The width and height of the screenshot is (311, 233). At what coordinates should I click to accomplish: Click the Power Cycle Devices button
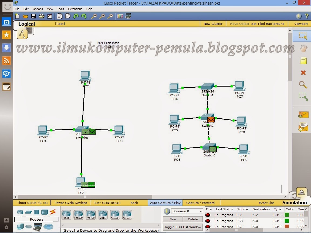[71, 203]
